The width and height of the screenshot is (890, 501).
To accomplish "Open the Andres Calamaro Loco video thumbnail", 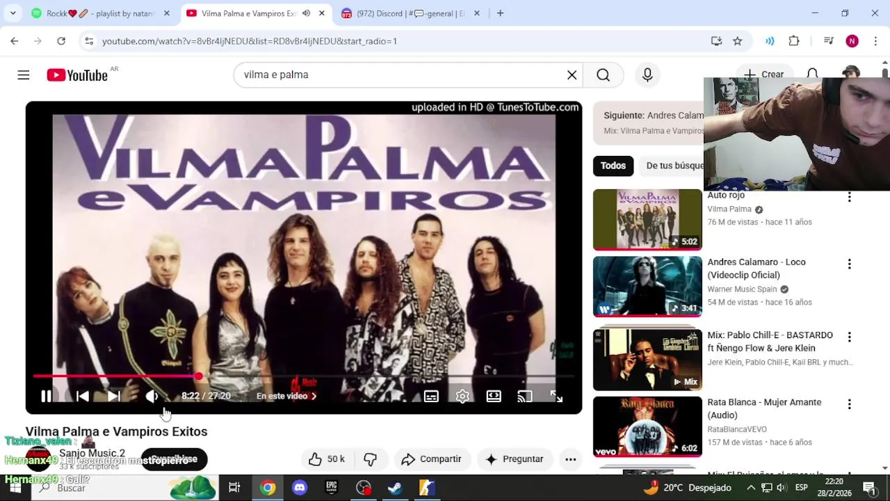I will [x=647, y=286].
